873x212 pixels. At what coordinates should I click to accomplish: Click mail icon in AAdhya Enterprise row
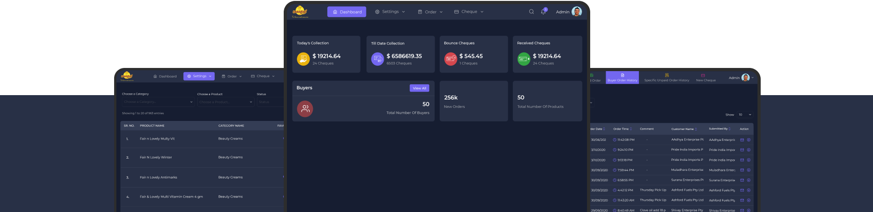pyautogui.click(x=742, y=140)
